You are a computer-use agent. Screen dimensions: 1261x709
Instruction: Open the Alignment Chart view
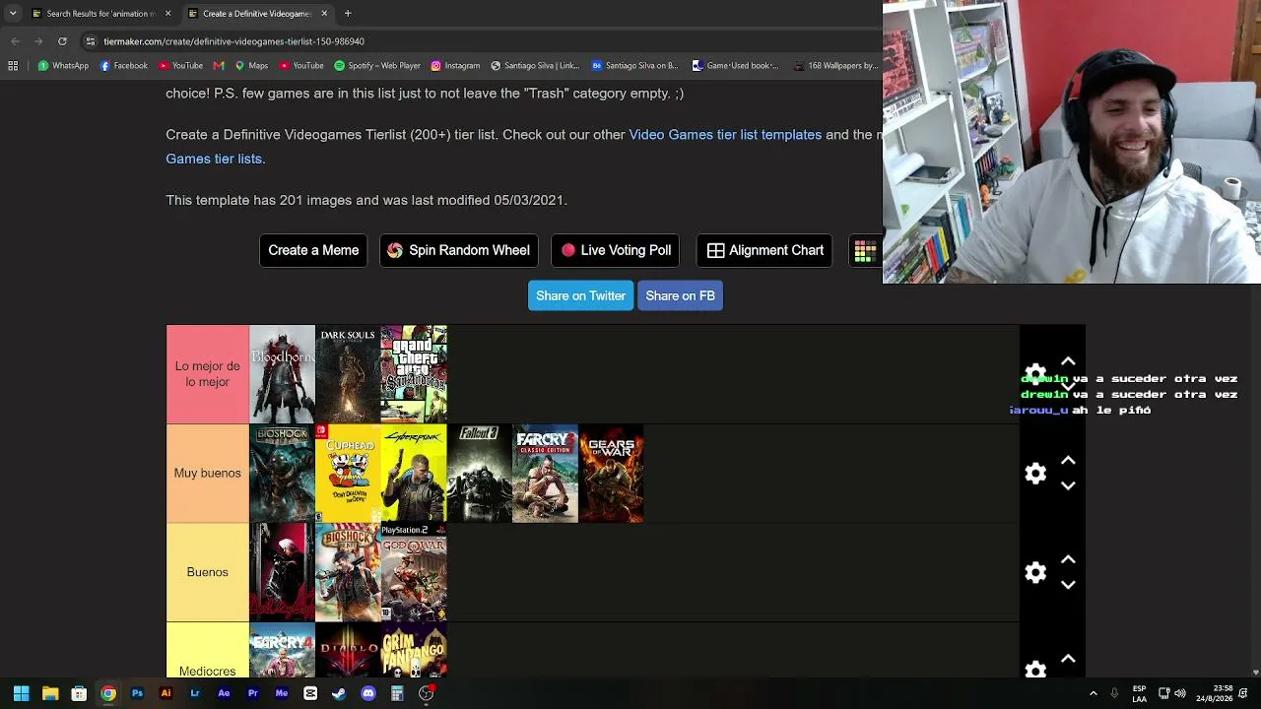764,250
